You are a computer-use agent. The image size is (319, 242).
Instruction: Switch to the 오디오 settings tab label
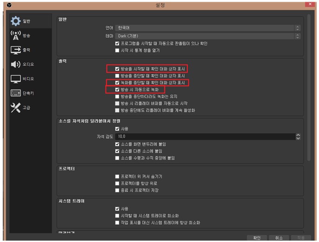(x=28, y=64)
